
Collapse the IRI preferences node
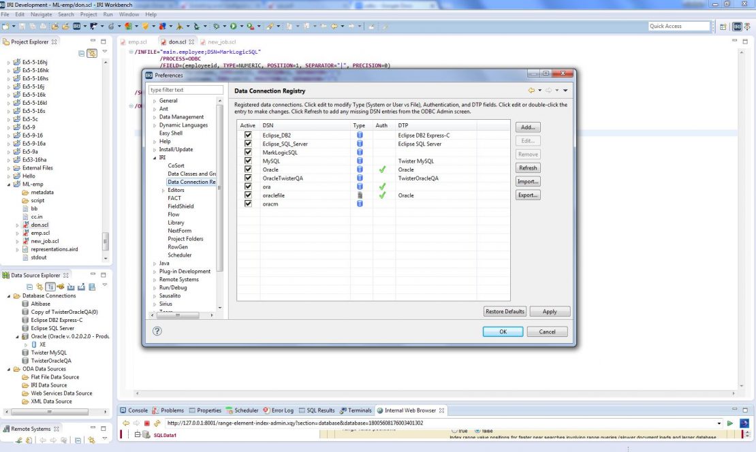point(155,157)
